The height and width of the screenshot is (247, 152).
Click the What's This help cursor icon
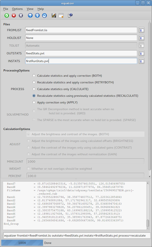coord(70,15)
